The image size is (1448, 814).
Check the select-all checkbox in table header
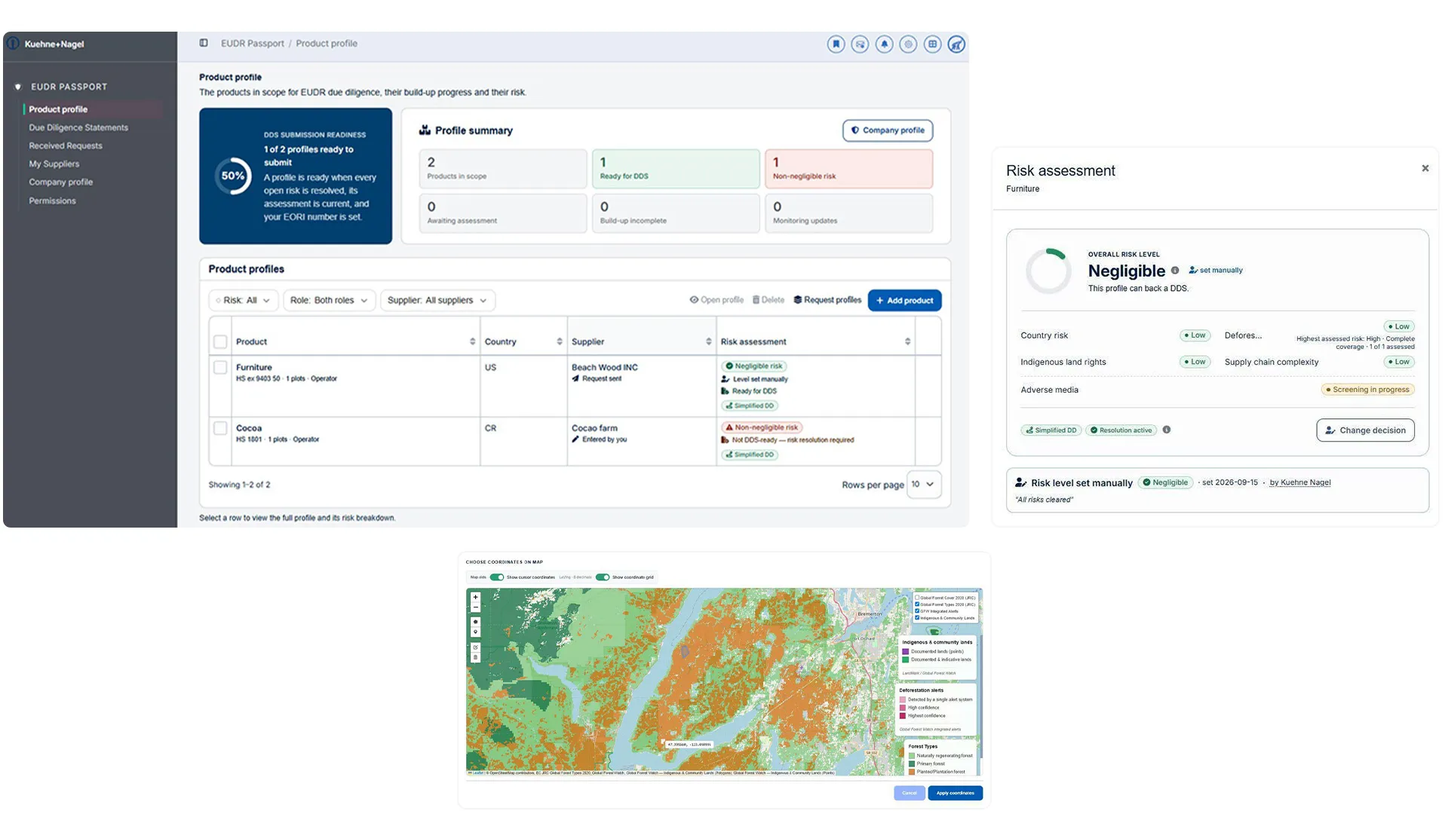(220, 342)
